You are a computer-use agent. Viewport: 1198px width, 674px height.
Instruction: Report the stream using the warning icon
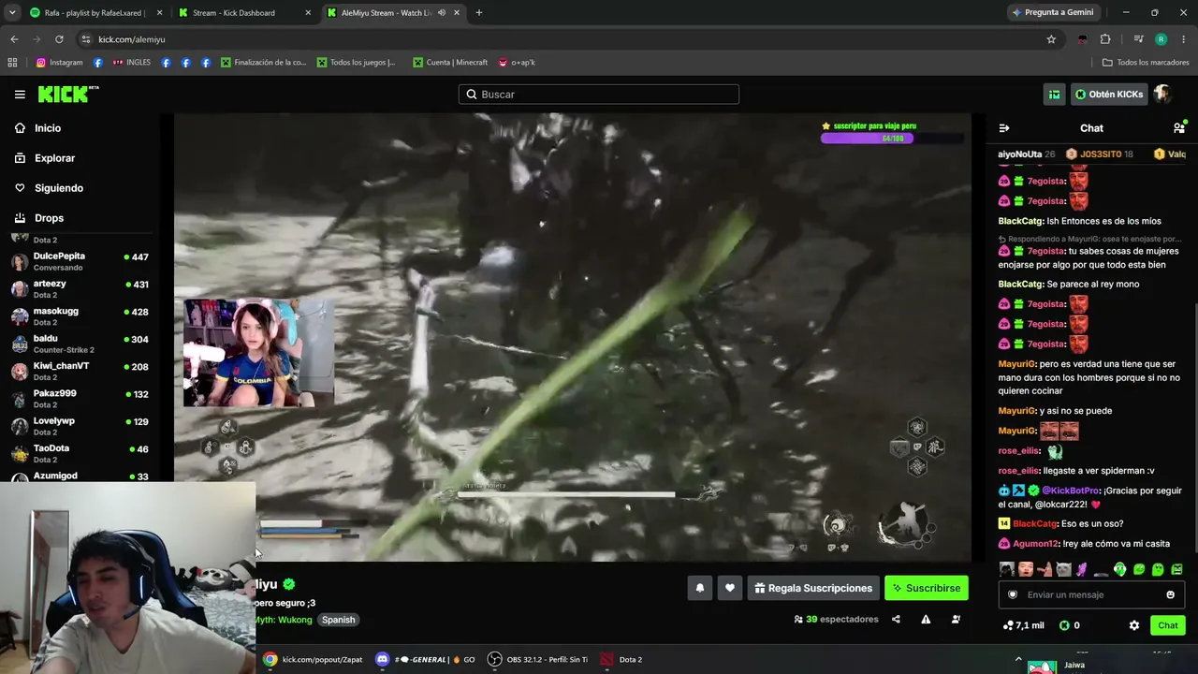coord(926,619)
